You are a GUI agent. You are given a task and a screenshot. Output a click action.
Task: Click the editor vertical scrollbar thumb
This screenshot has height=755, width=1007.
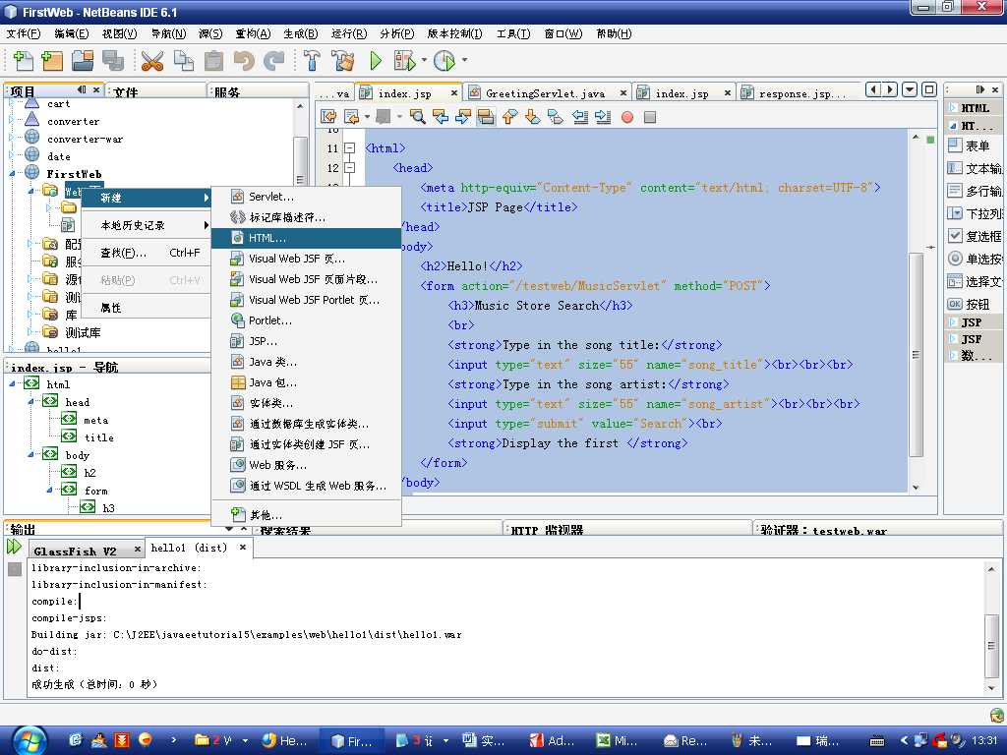[x=916, y=354]
